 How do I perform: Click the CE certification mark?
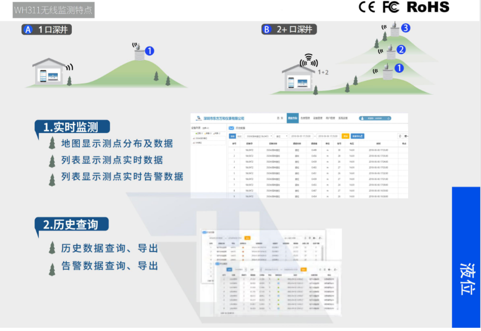click(x=367, y=7)
